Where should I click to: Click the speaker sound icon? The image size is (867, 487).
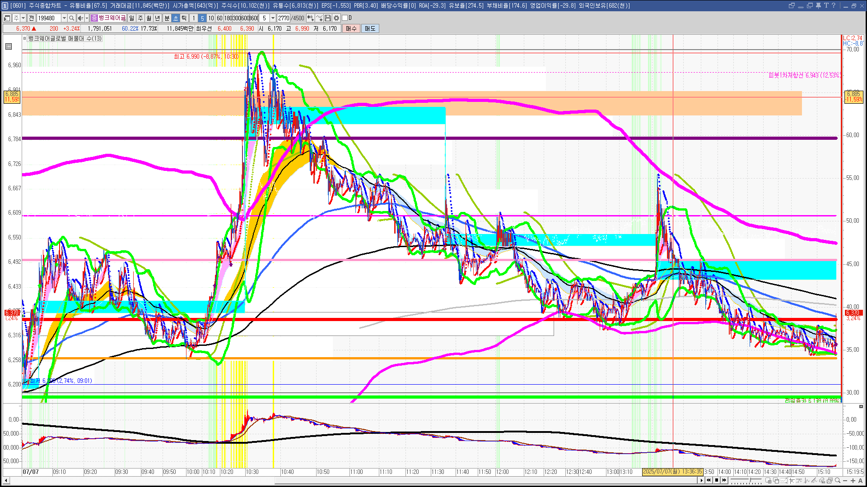point(80,18)
